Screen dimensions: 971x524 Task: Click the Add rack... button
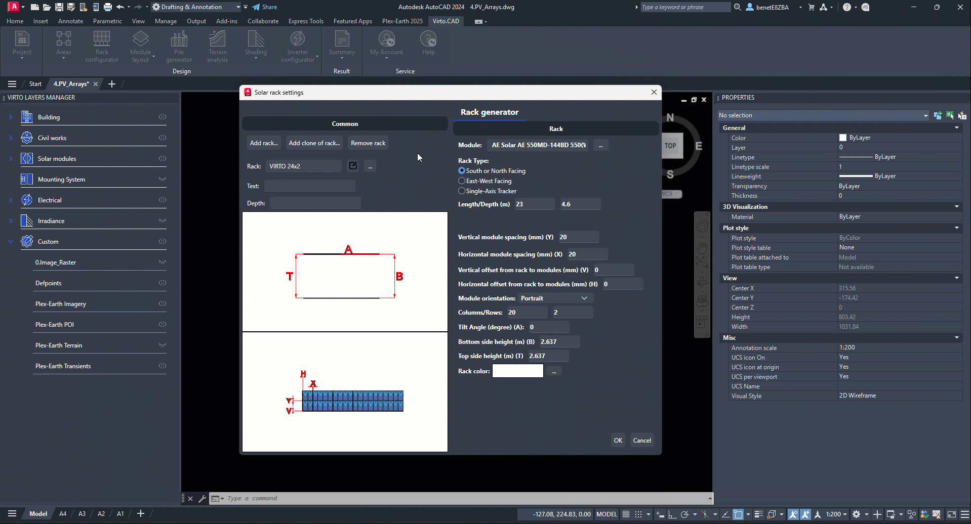point(264,143)
